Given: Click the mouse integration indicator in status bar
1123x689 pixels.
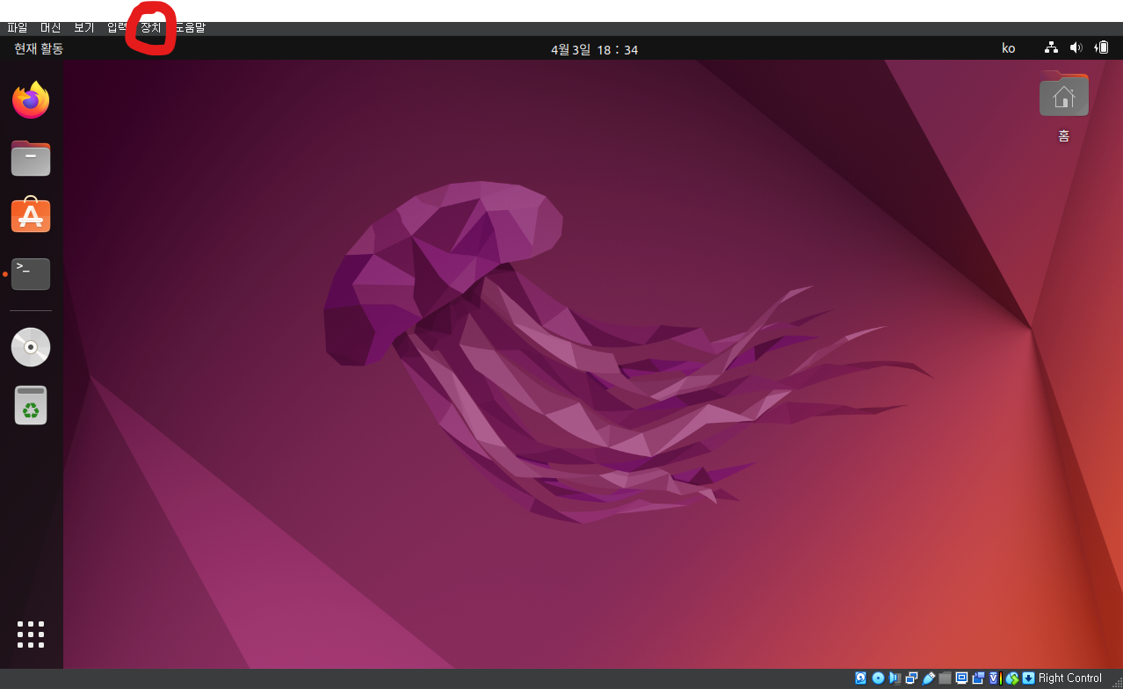Looking at the screenshot, I should coord(1011,678).
